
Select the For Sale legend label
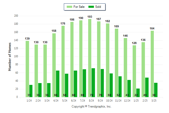coord(79,7)
